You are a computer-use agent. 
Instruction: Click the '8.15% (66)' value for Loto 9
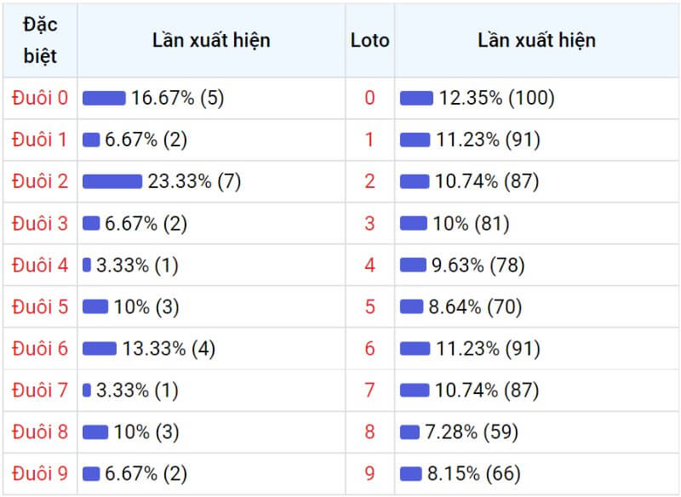tap(474, 473)
